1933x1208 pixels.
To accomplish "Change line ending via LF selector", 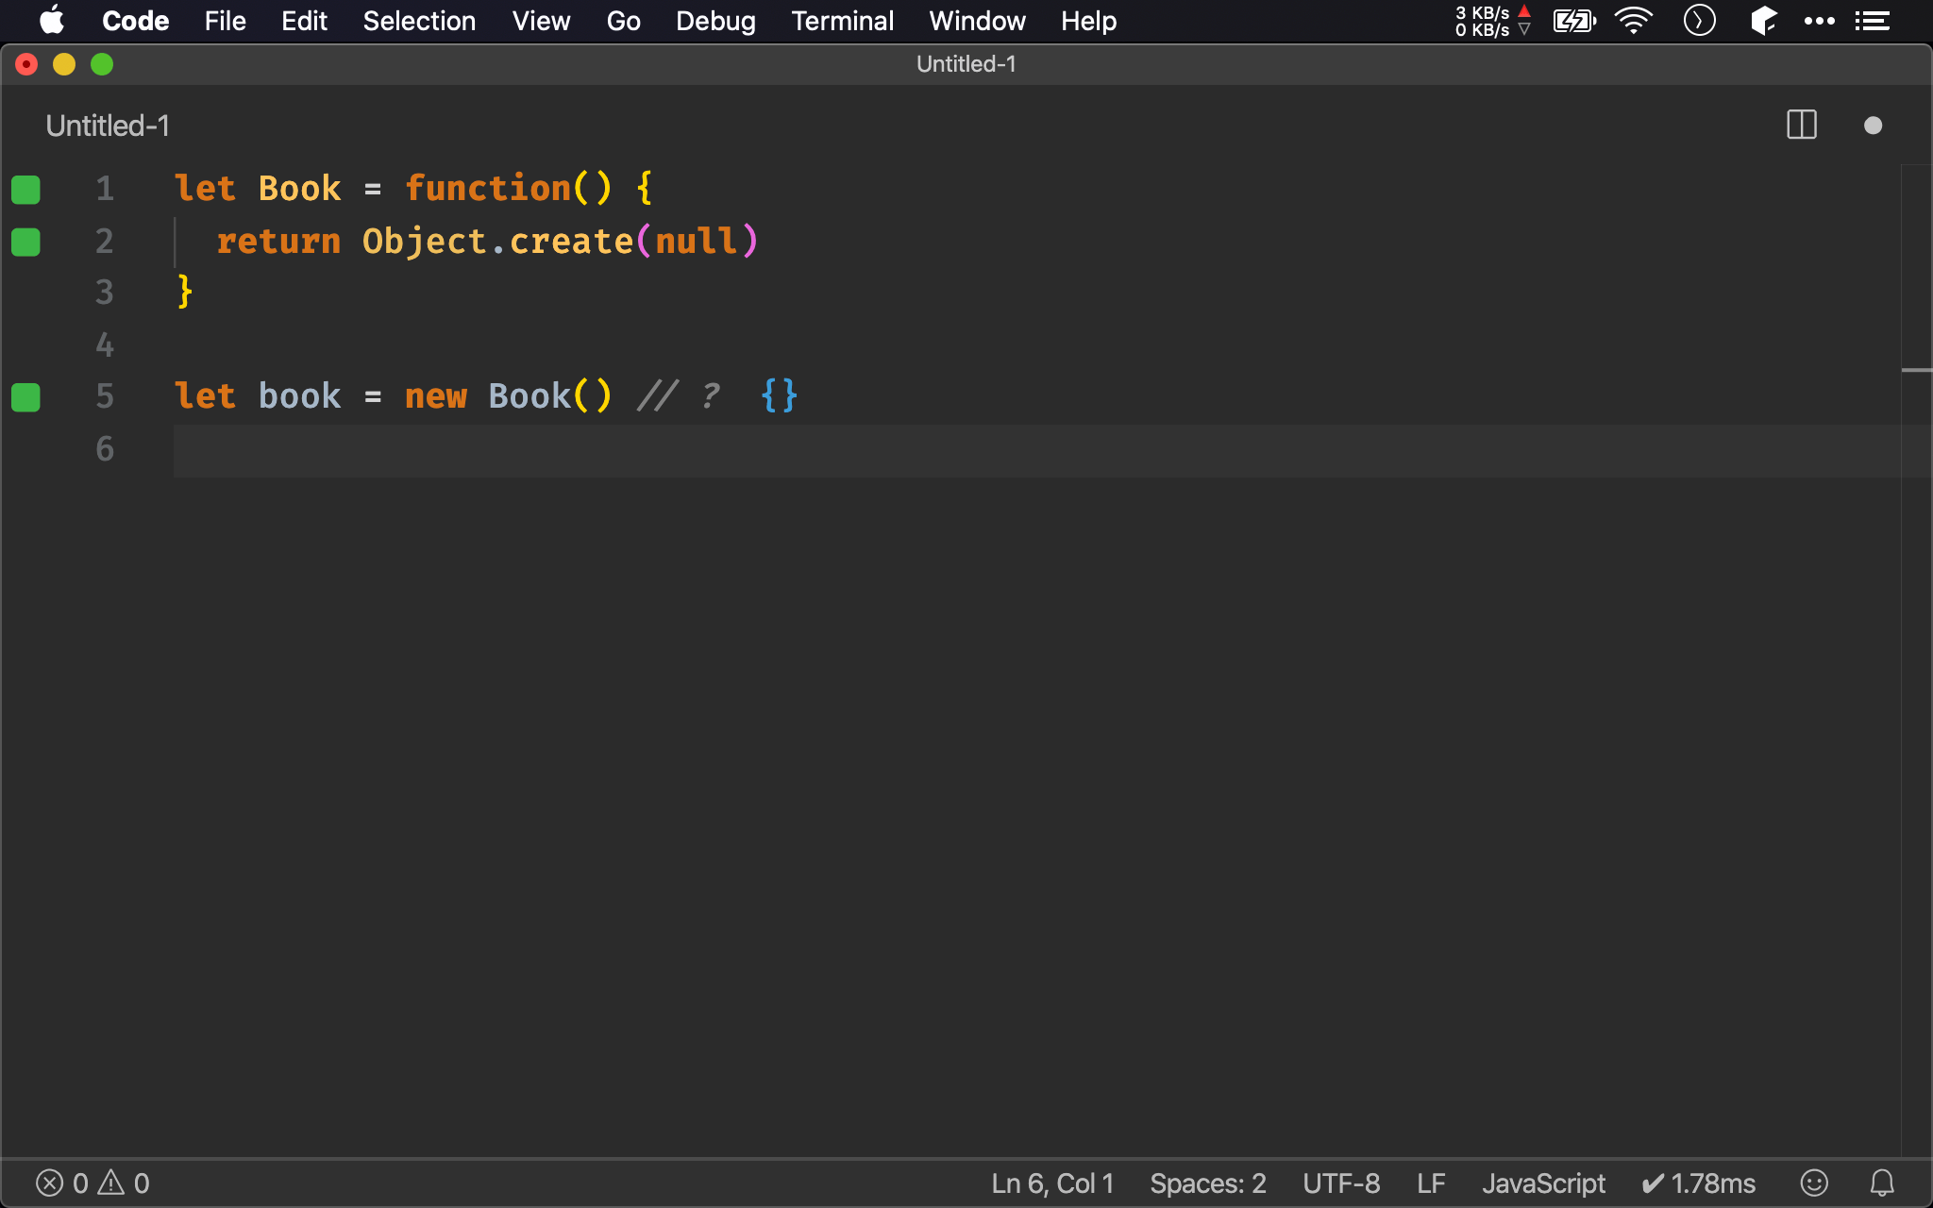I will pyautogui.click(x=1430, y=1183).
